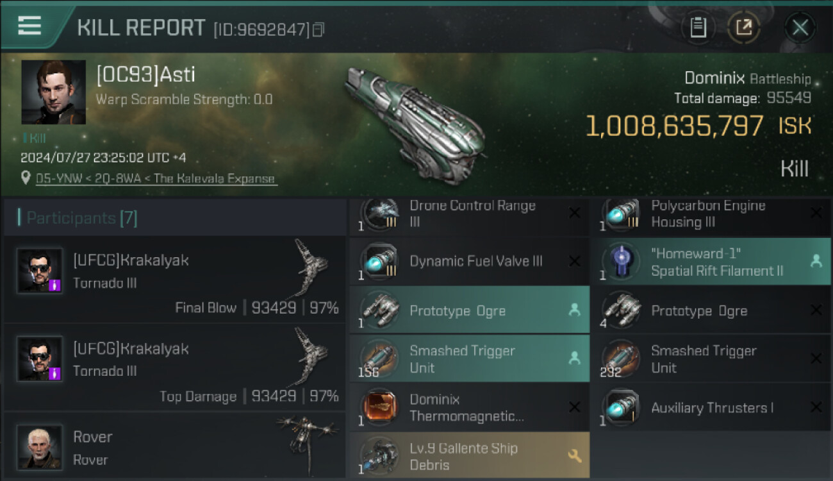Open the hamburger menu
This screenshot has height=481, width=833.
pos(29,26)
